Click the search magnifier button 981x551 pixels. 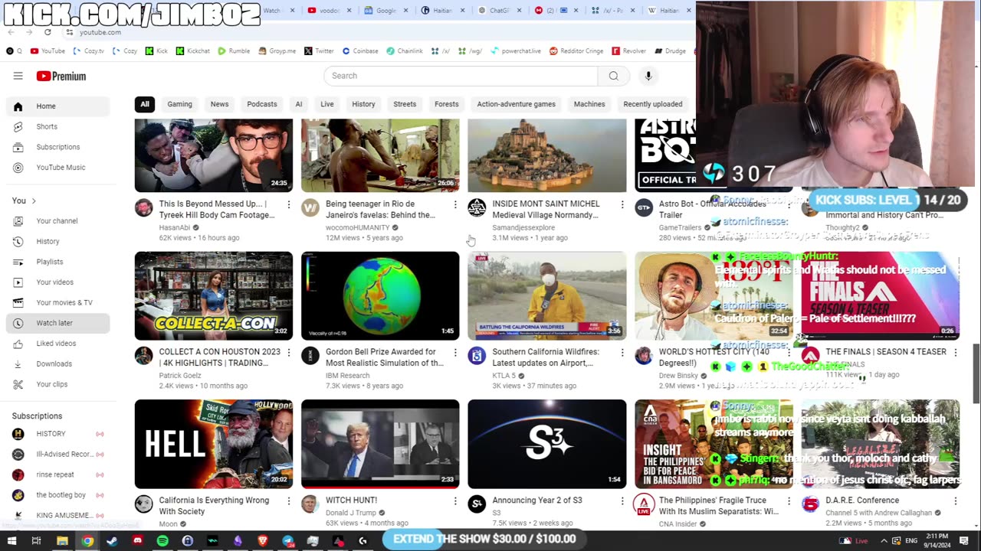613,76
